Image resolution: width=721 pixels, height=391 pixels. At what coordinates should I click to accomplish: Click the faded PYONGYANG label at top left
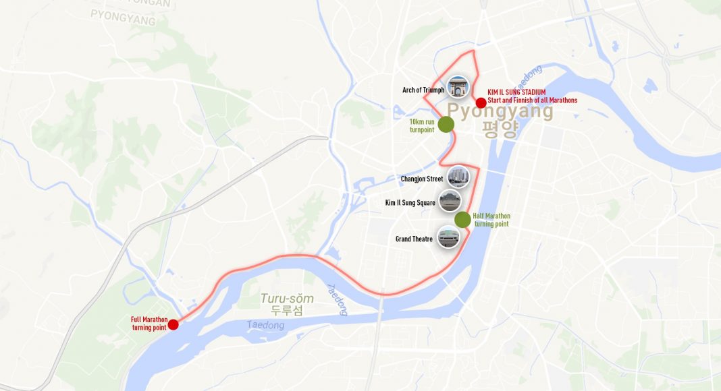[123, 18]
